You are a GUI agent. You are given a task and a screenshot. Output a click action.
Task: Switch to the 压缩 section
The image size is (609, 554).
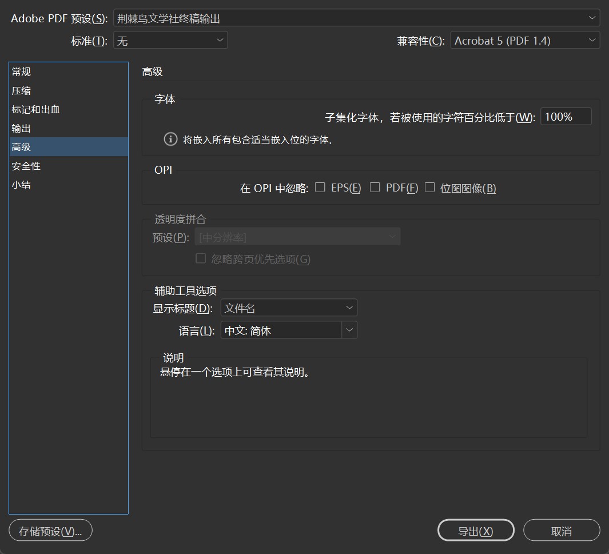[x=22, y=90]
